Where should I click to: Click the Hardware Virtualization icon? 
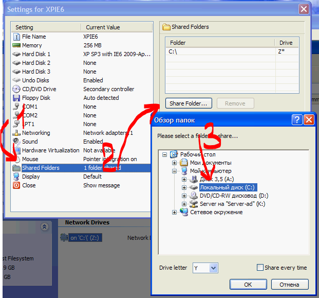click(17, 150)
